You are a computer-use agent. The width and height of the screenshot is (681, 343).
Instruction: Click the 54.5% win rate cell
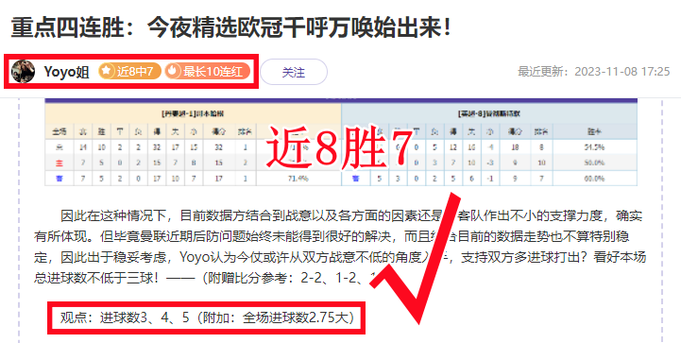594,147
